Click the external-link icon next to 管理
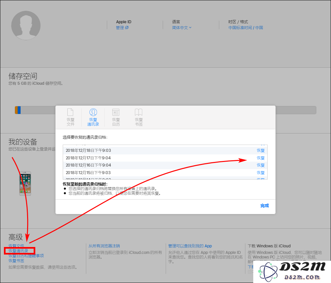Image resolution: width=331 pixels, height=283 pixels. pyautogui.click(x=127, y=27)
